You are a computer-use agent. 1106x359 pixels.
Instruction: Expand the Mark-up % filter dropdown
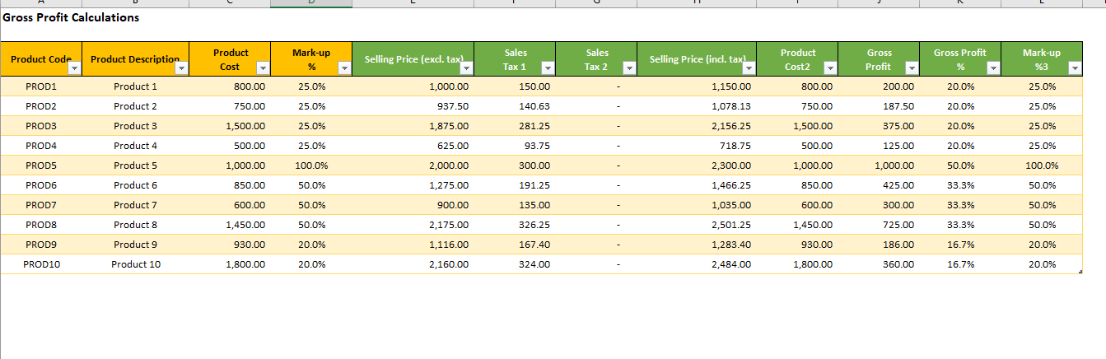[343, 68]
